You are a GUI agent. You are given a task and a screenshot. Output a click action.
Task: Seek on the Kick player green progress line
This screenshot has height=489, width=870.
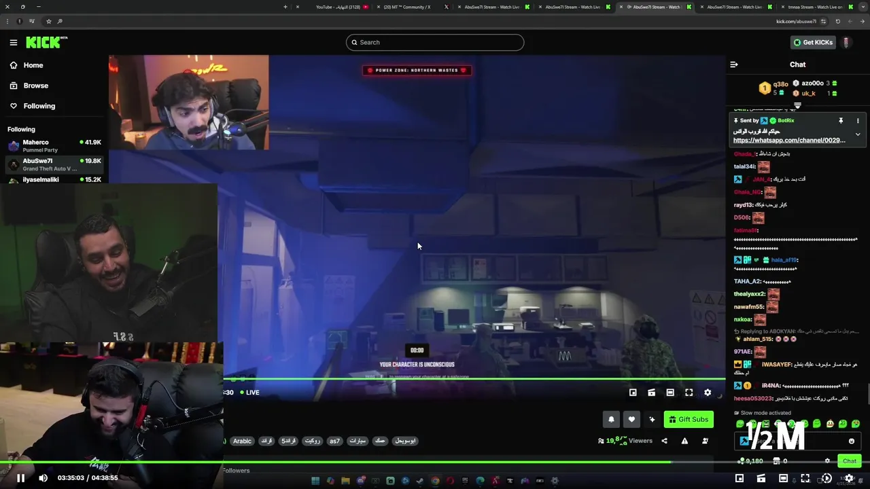tap(474, 379)
